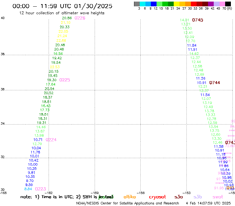This screenshot has width=235, height=206.
Task: Click the latitude axis label 34
Action: coord(3,124)
